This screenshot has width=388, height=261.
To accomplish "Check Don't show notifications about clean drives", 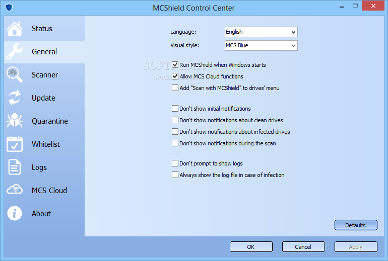I will tap(175, 120).
